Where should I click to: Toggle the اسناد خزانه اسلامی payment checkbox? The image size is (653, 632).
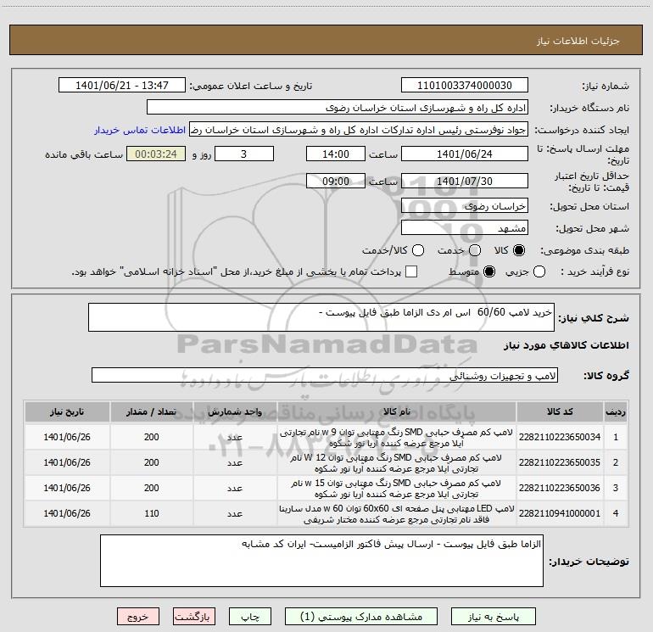[x=411, y=271]
